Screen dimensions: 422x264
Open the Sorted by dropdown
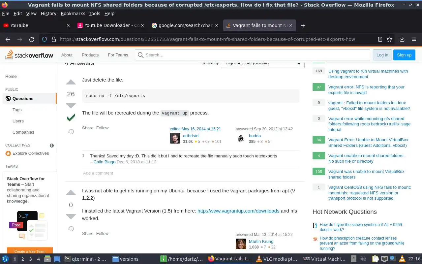[x=263, y=63]
